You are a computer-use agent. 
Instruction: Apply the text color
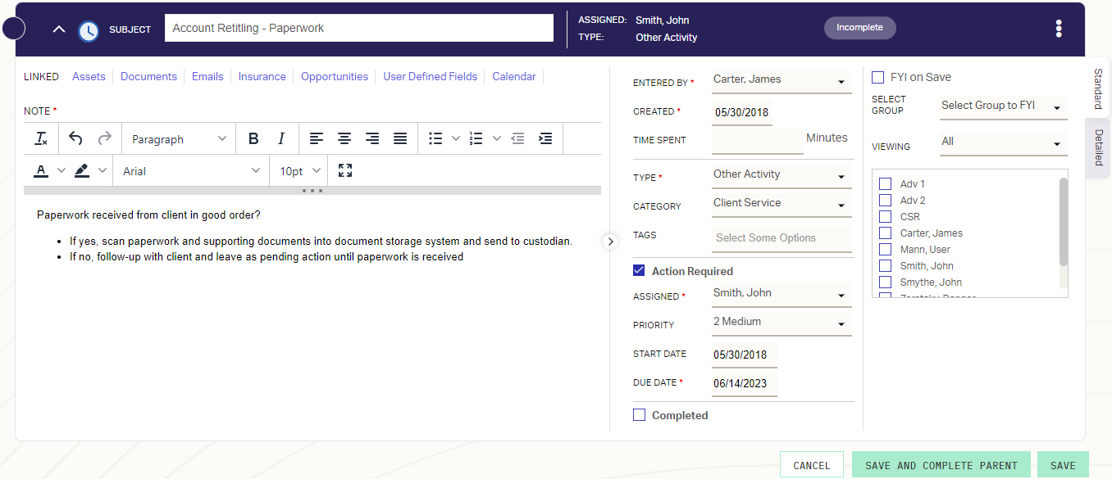pos(40,171)
